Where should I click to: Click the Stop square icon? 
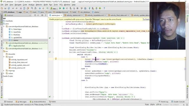tap(77, 8)
